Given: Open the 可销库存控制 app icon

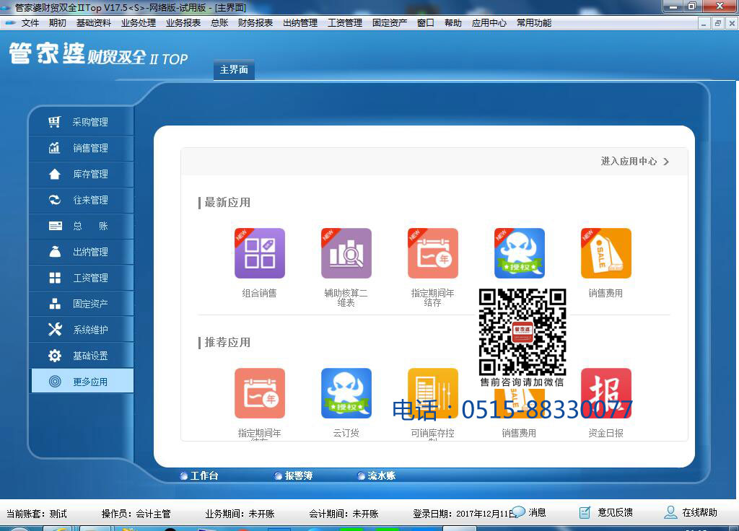Looking at the screenshot, I should pos(433,393).
